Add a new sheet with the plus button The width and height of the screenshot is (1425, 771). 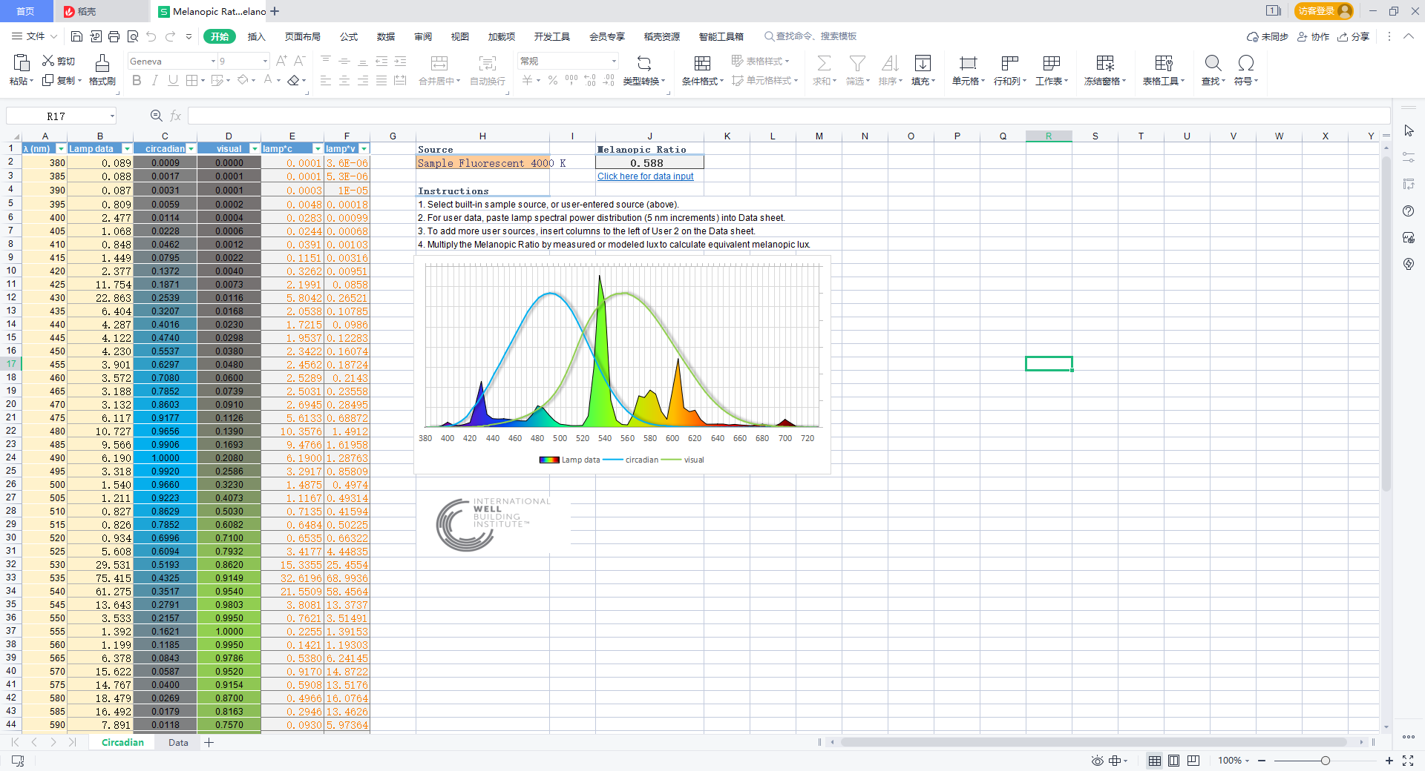pyautogui.click(x=209, y=742)
